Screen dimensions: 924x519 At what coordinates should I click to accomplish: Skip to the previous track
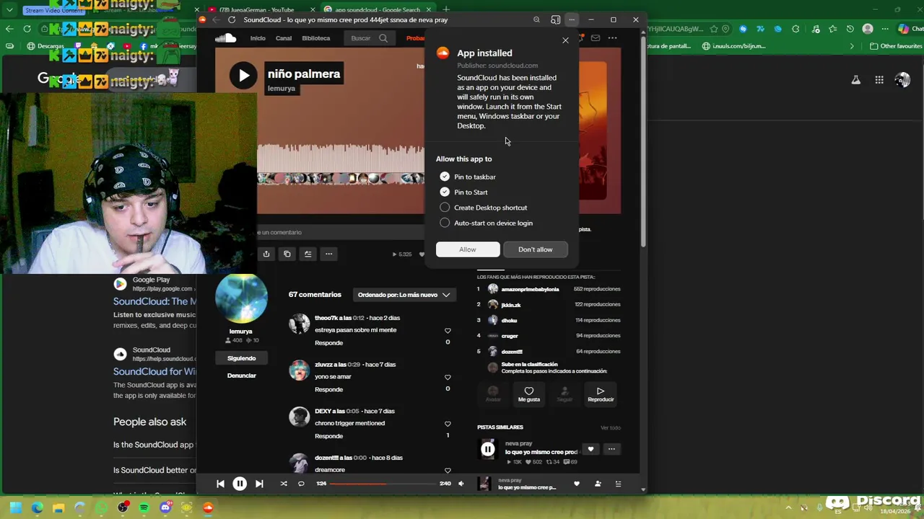tap(220, 484)
